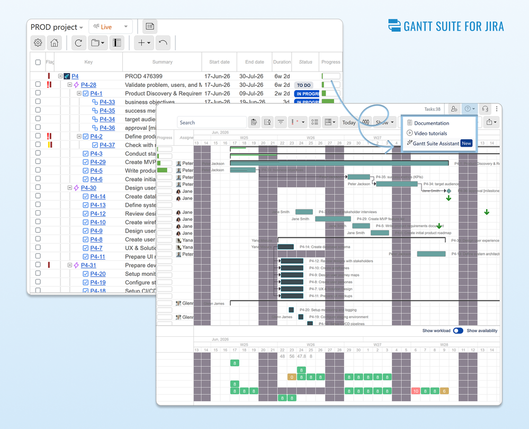This screenshot has width=529, height=429.
Task: Open the clipboard task icon next to Search
Action: 254,122
